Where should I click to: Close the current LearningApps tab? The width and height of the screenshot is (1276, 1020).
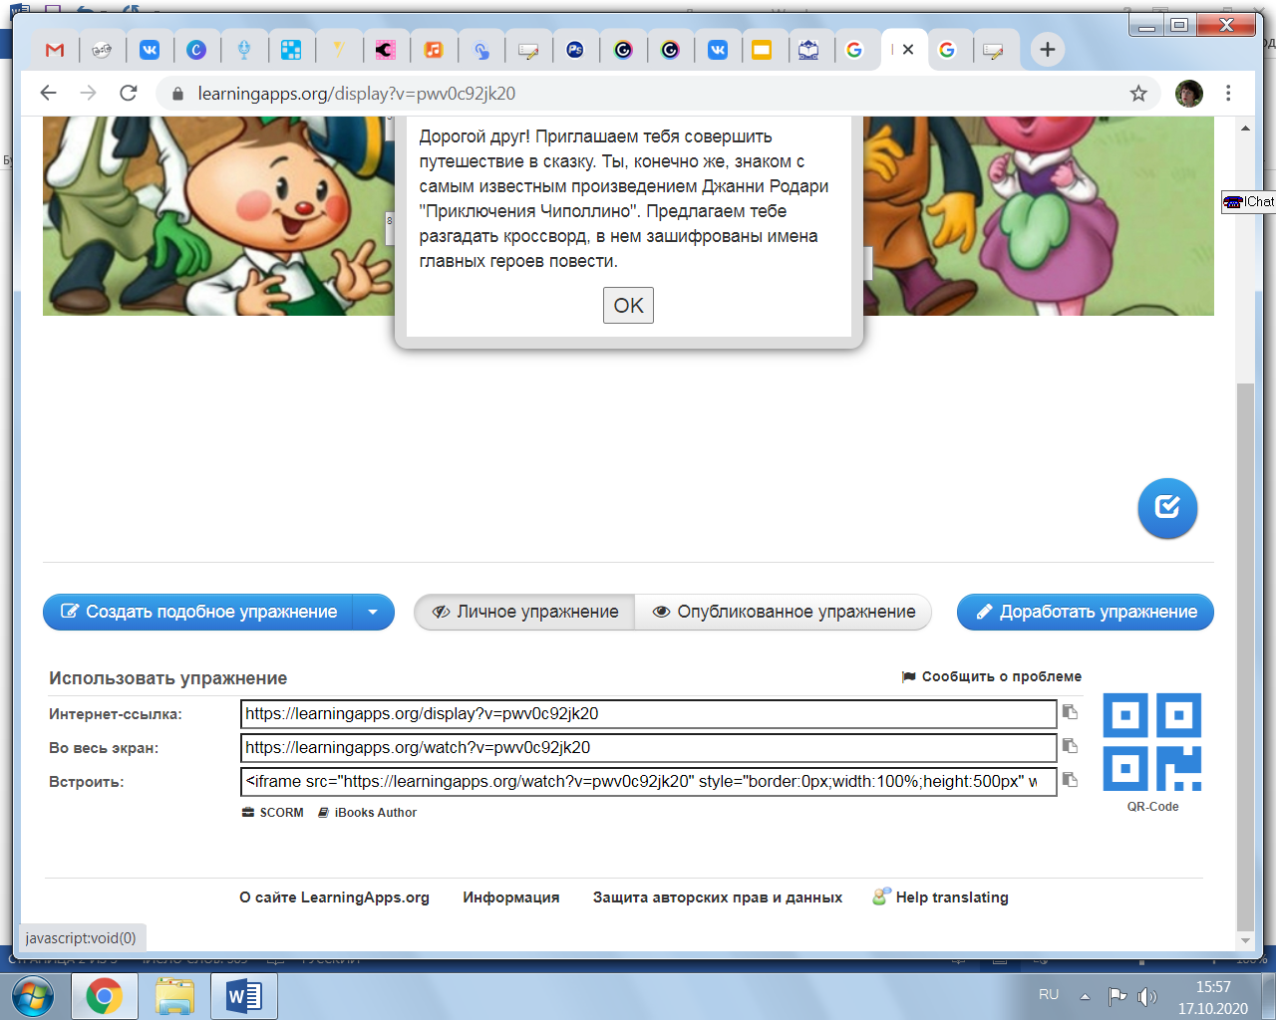pos(908,50)
